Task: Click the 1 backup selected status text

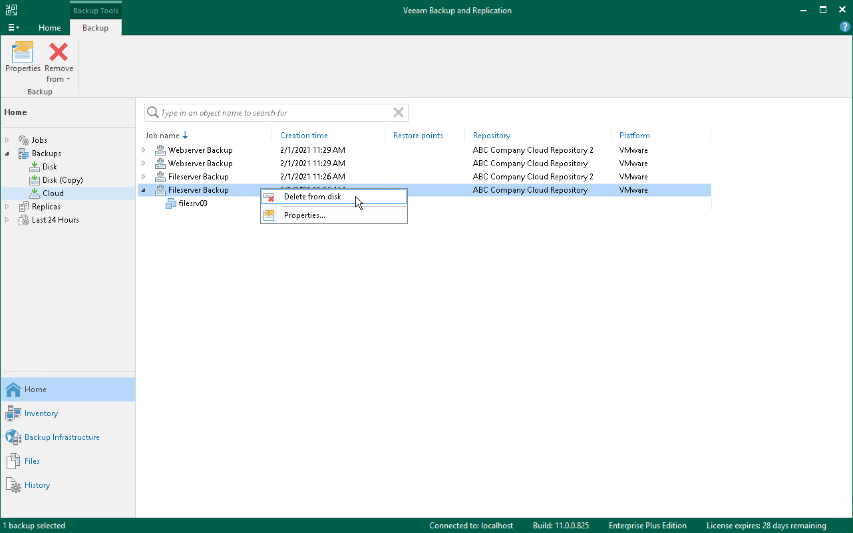Action: tap(34, 526)
